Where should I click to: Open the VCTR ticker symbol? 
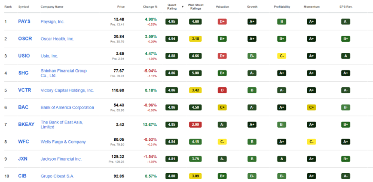[25, 90]
